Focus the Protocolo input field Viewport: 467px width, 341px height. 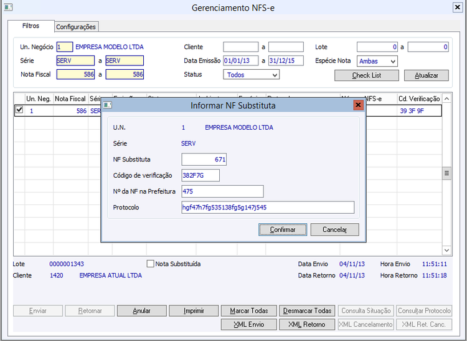click(x=268, y=207)
